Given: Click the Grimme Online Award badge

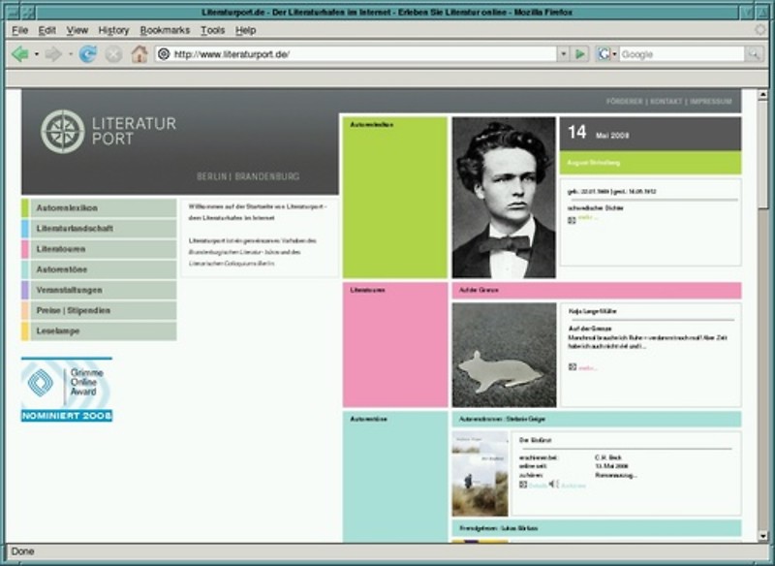Looking at the screenshot, I should (x=67, y=390).
